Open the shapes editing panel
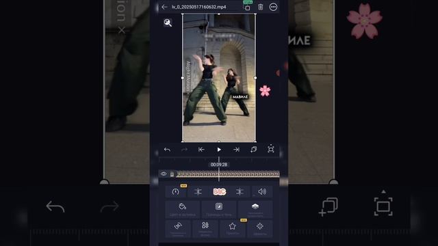This screenshot has height=246, width=438. (x=205, y=229)
